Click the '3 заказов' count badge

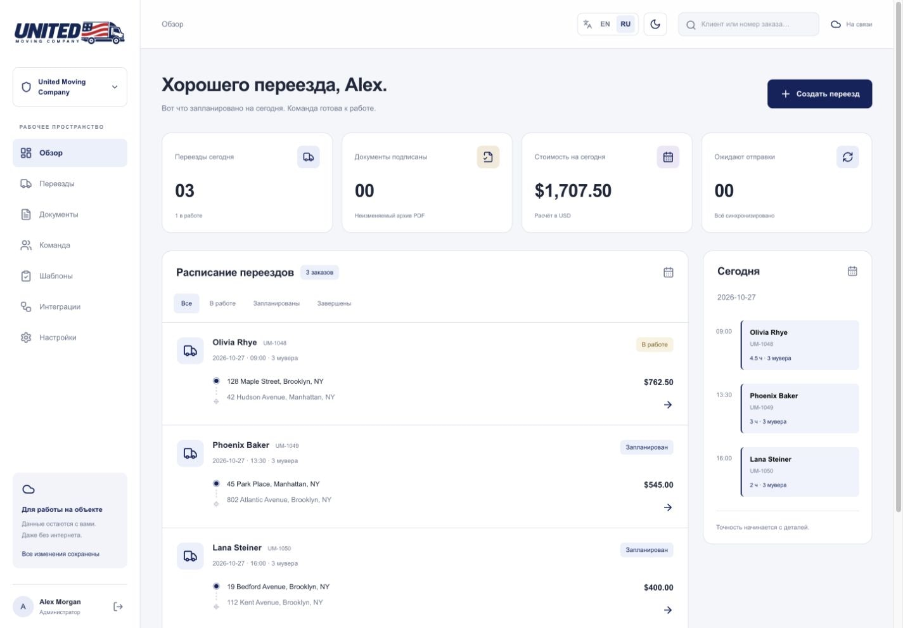click(x=319, y=272)
